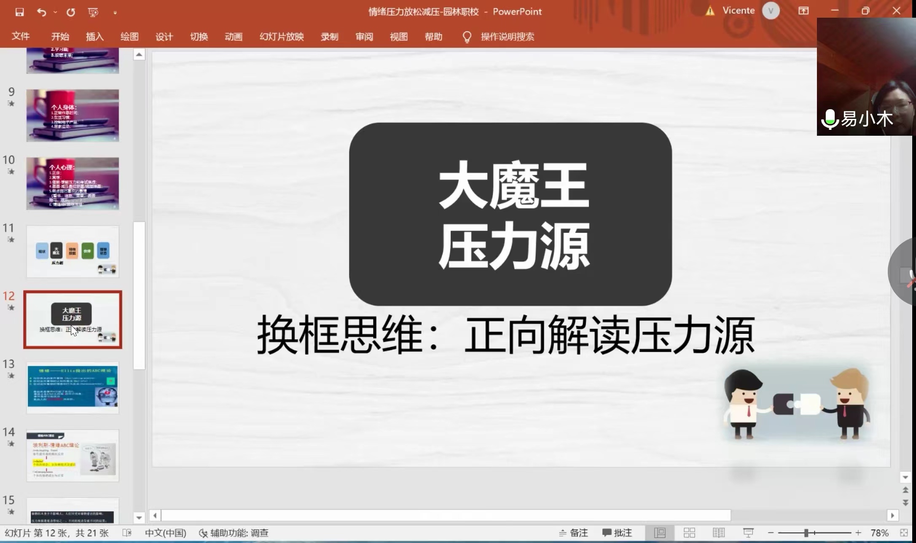Toggle the 备注 notes pane
Viewport: 916px width, 543px height.
coord(573,533)
